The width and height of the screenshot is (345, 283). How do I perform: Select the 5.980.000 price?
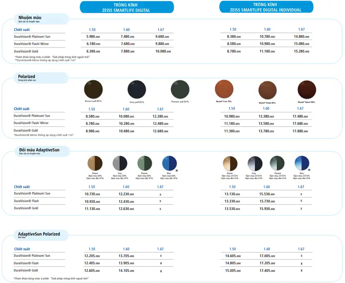pyautogui.click(x=93, y=37)
